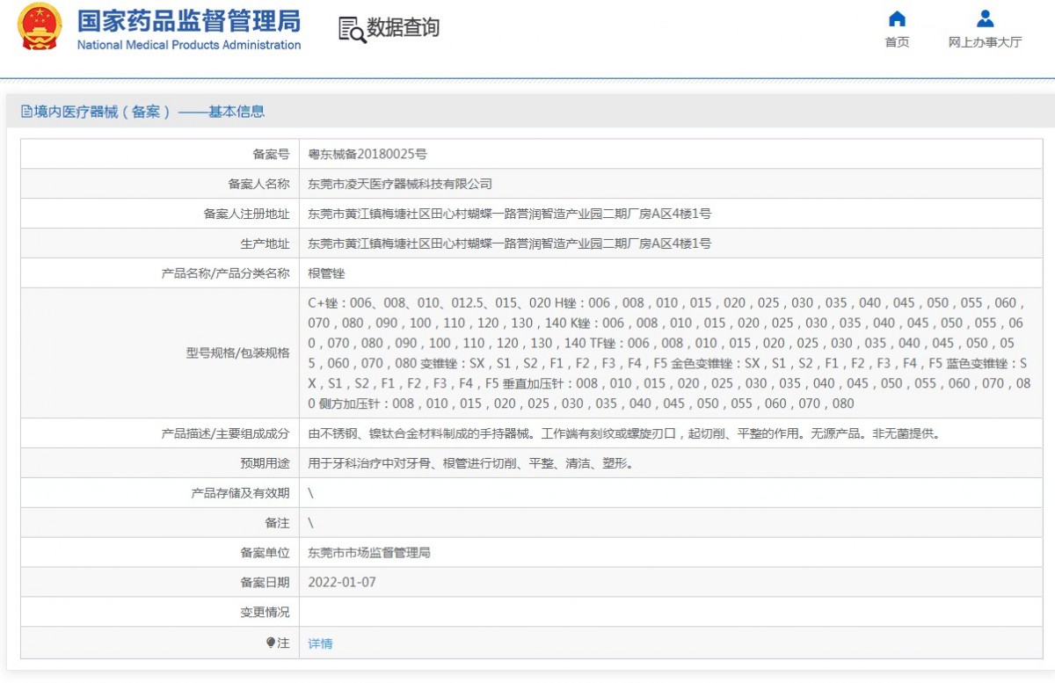Select the date 2022-01-07
Viewport: 1055px width, 683px height.
tap(342, 583)
